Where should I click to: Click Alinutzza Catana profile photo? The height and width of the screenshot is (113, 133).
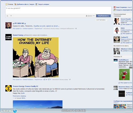pyautogui.click(x=117, y=51)
